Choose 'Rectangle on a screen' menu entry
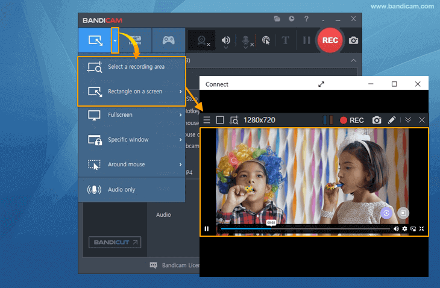This screenshot has height=288, width=440. point(132,92)
